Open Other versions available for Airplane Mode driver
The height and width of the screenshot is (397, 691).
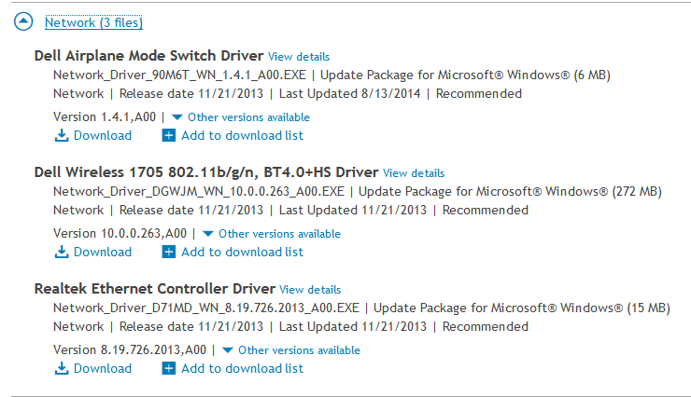coord(248,117)
